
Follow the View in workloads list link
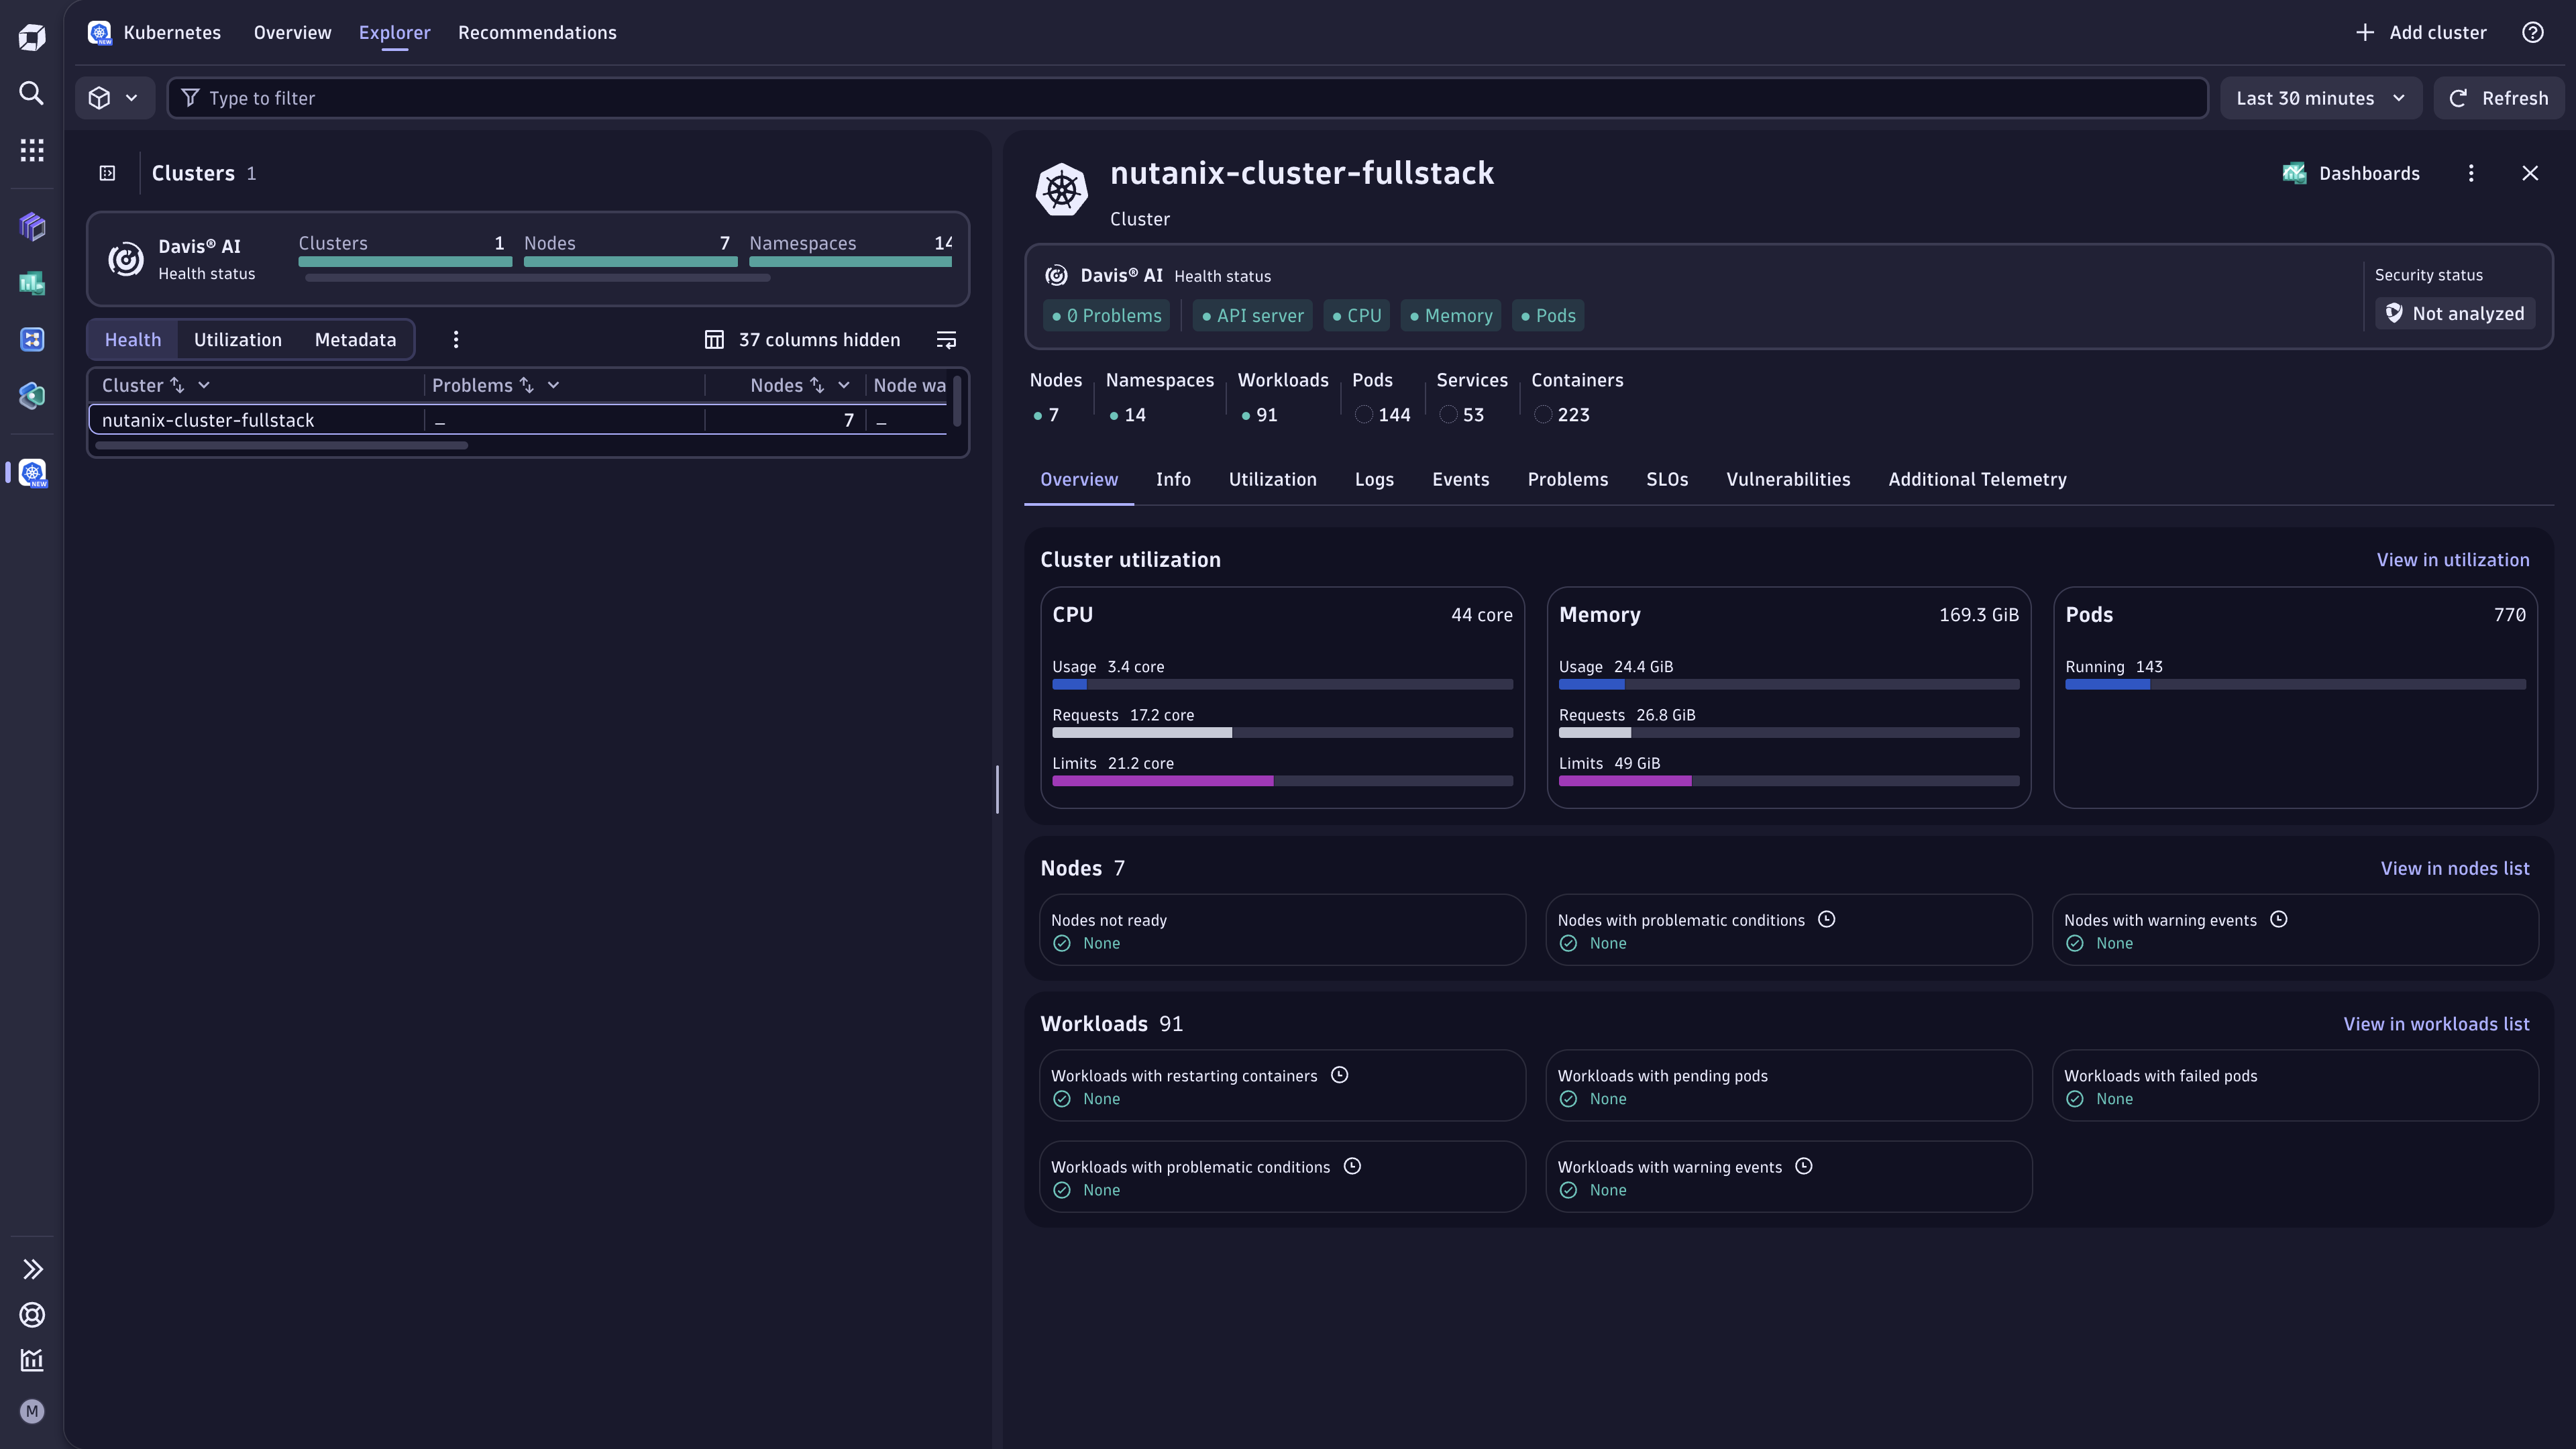click(2436, 1024)
